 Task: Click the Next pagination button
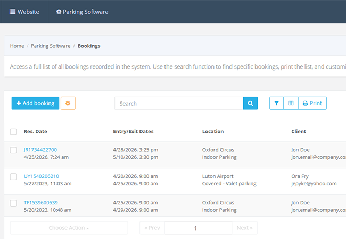click(x=244, y=228)
